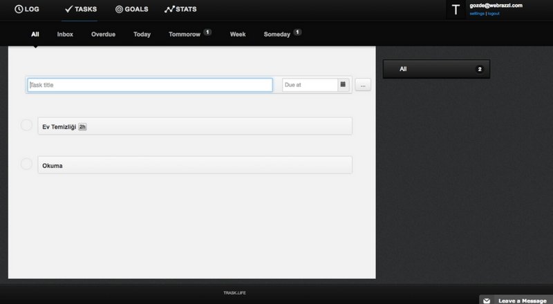Show the Week tab
This screenshot has height=304, width=553.
(238, 34)
